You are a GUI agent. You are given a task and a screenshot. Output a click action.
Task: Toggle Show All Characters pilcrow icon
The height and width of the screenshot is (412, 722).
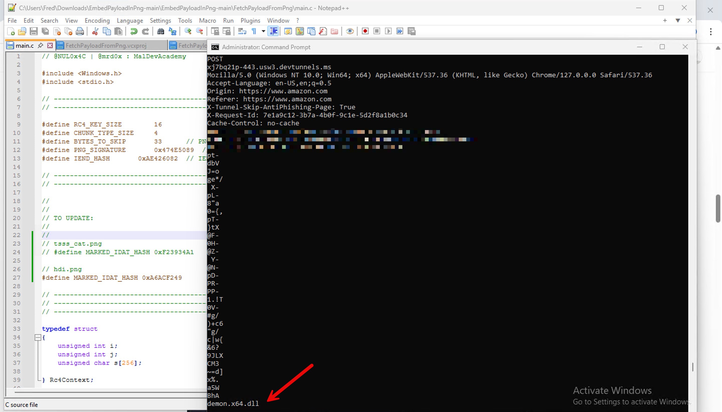pyautogui.click(x=254, y=31)
